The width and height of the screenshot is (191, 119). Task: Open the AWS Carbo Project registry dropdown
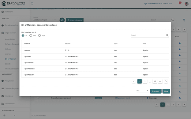click(x=45, y=20)
